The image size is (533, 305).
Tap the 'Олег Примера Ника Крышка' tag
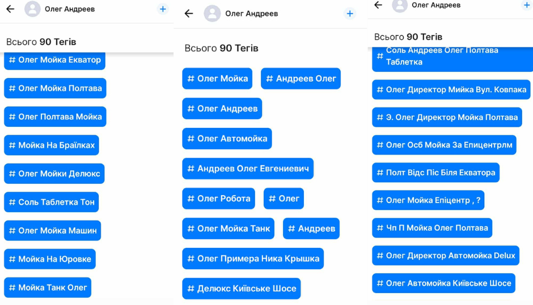click(253, 259)
